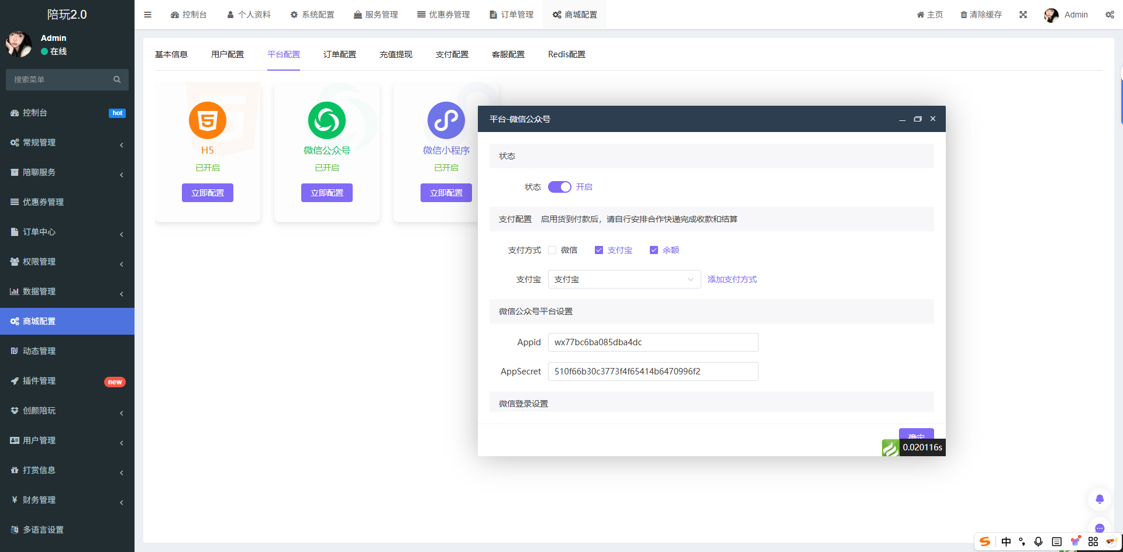Screen dimensions: 1123x552
Task: Click the Appid input field
Action: [653, 342]
